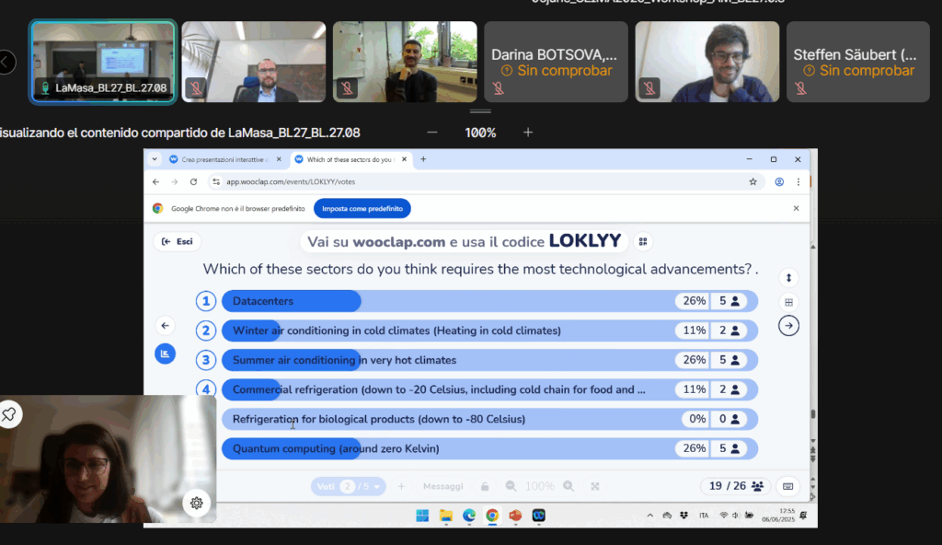The image size is (942, 545).
Task: Open the grid layout icon
Action: [x=788, y=302]
